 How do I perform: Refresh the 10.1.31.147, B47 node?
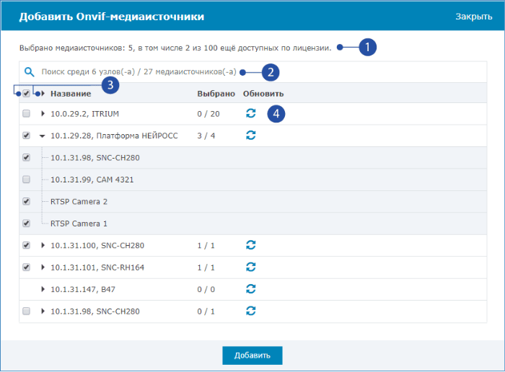(250, 288)
